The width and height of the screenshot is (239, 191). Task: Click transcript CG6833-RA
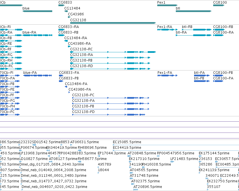62,30
